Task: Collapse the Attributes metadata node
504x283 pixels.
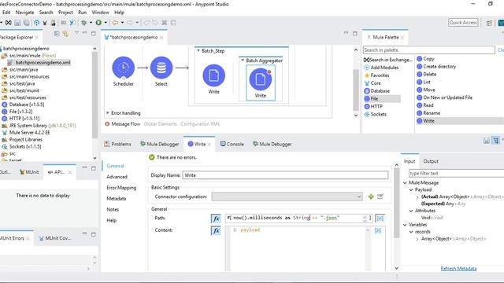Action: (411, 211)
